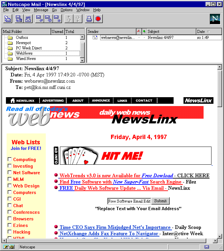
Task: Open the Options menu
Action: [x=67, y=10]
